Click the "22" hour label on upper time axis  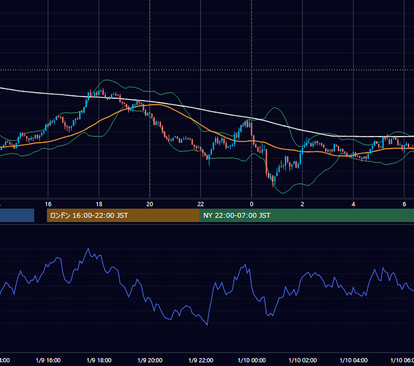pyautogui.click(x=201, y=204)
